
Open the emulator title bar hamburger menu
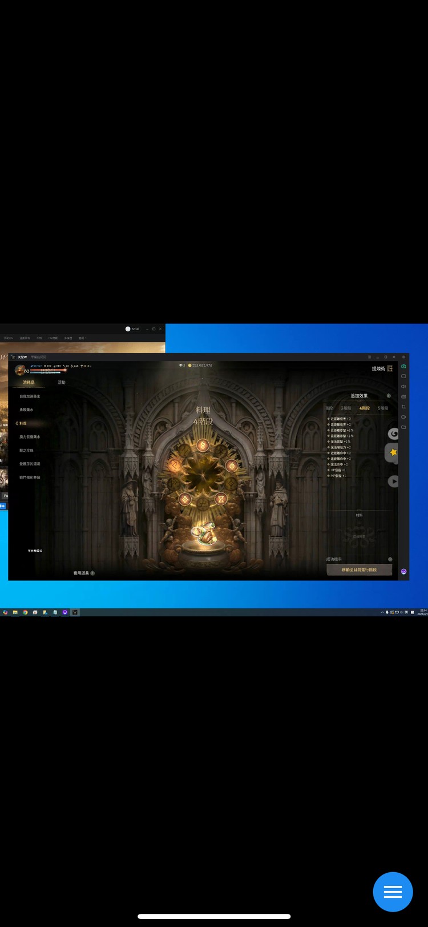[x=369, y=357]
